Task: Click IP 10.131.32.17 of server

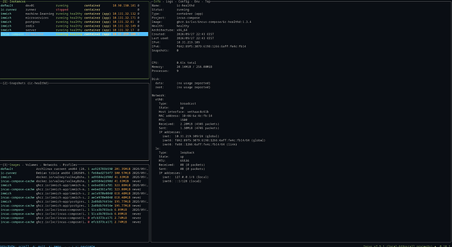Action: click(123, 30)
